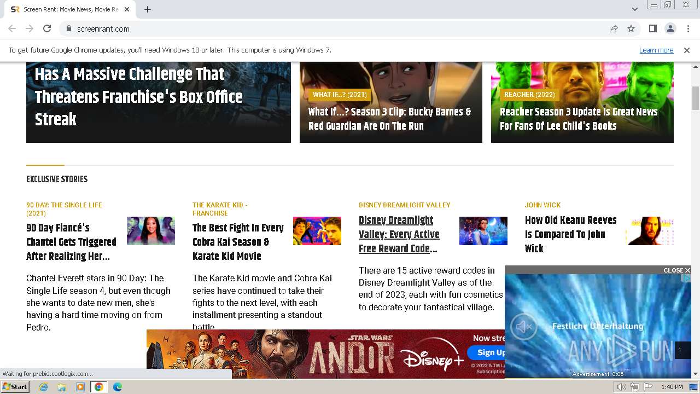This screenshot has height=394, width=700.
Task: Open the Andor Disney+ banner ad
Action: (325, 354)
